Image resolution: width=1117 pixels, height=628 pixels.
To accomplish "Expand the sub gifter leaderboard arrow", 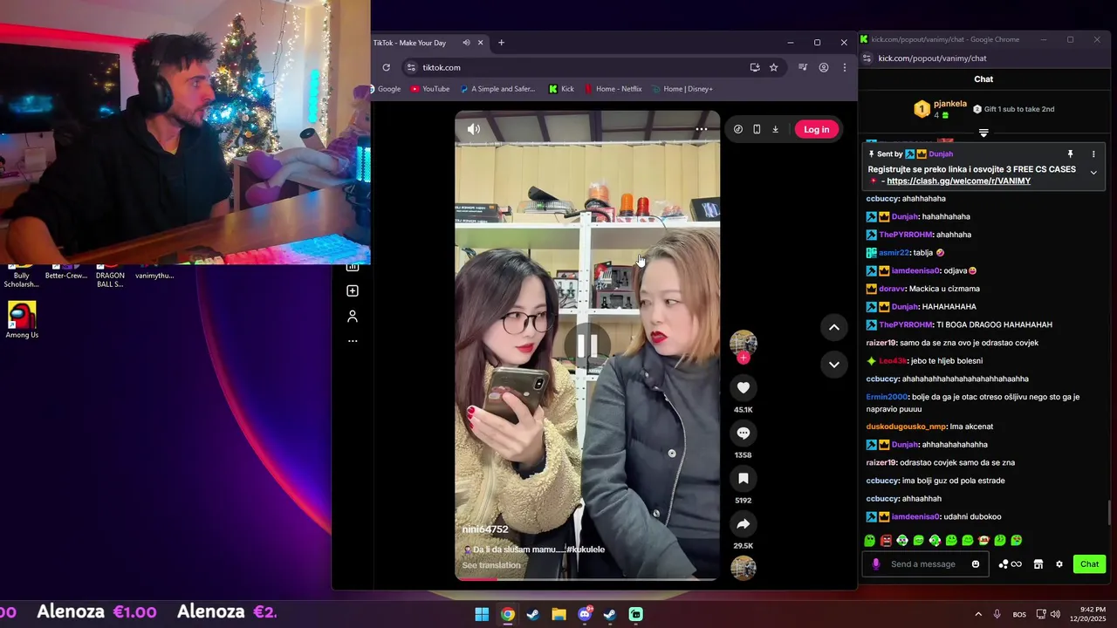I will coord(983,133).
